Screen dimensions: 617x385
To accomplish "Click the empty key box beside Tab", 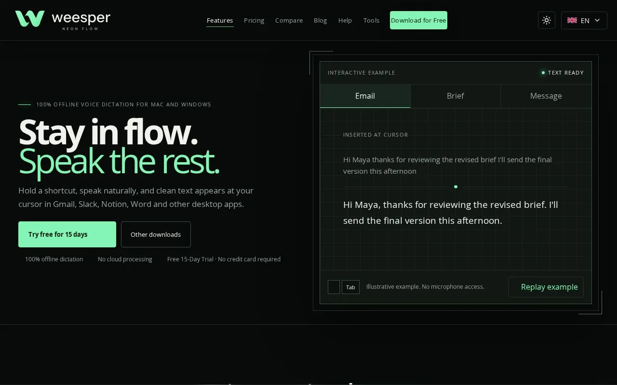I will 334,287.
